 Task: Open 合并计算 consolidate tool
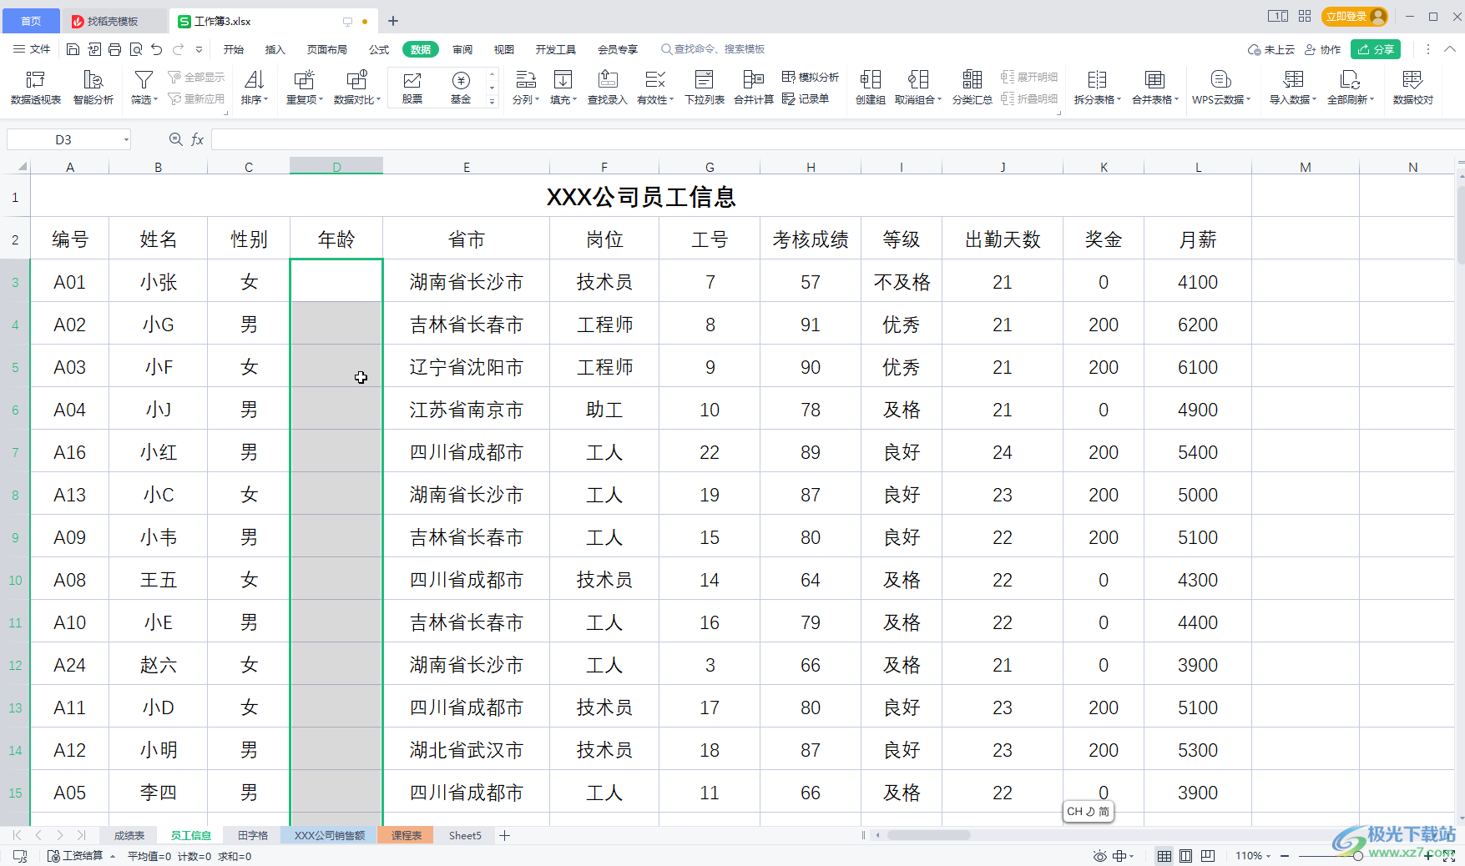(x=754, y=87)
